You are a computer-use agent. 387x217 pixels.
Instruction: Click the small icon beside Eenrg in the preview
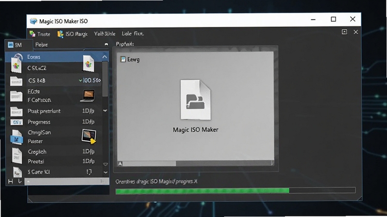pyautogui.click(x=123, y=59)
